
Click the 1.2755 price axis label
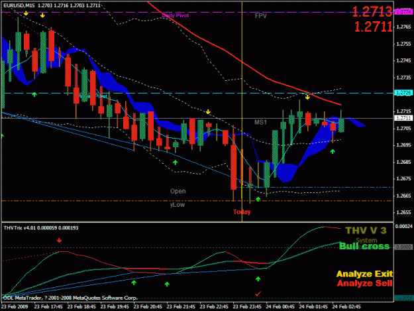coord(403,44)
